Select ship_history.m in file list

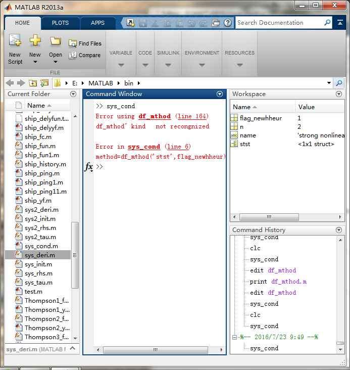tap(45, 164)
